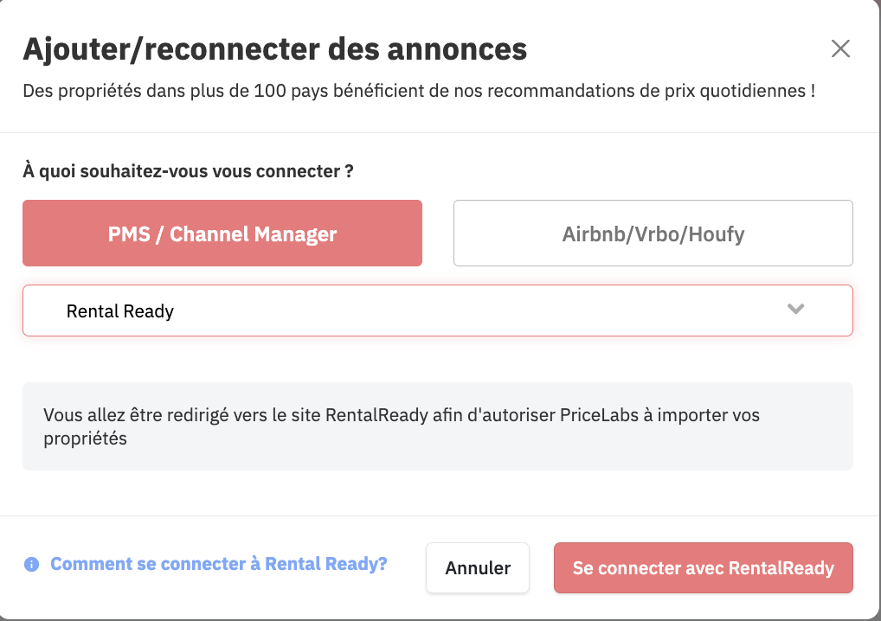Image resolution: width=881 pixels, height=621 pixels.
Task: Click the Annuler button
Action: [478, 567]
